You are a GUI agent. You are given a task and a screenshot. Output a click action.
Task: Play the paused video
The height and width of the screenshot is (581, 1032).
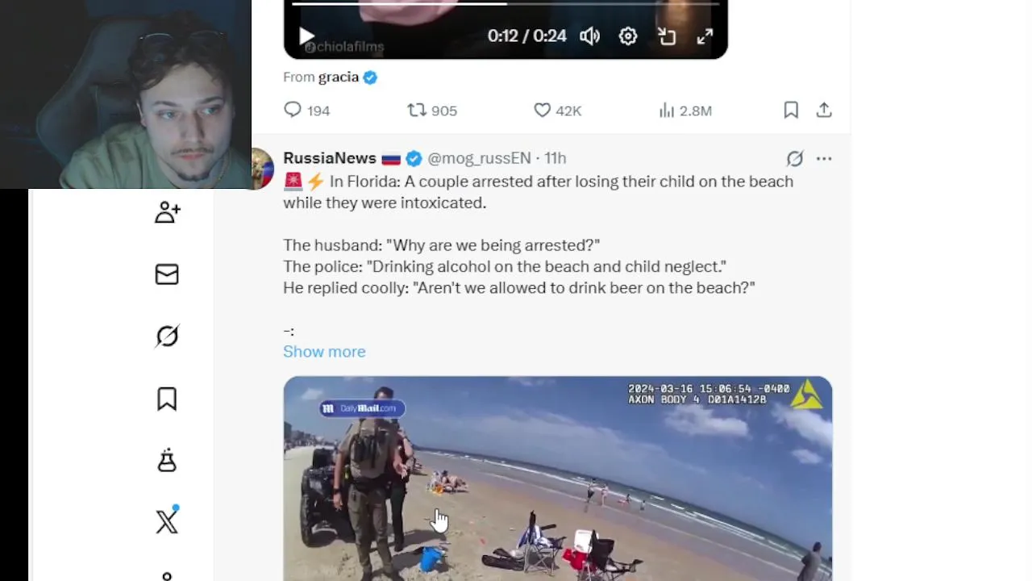coord(306,36)
